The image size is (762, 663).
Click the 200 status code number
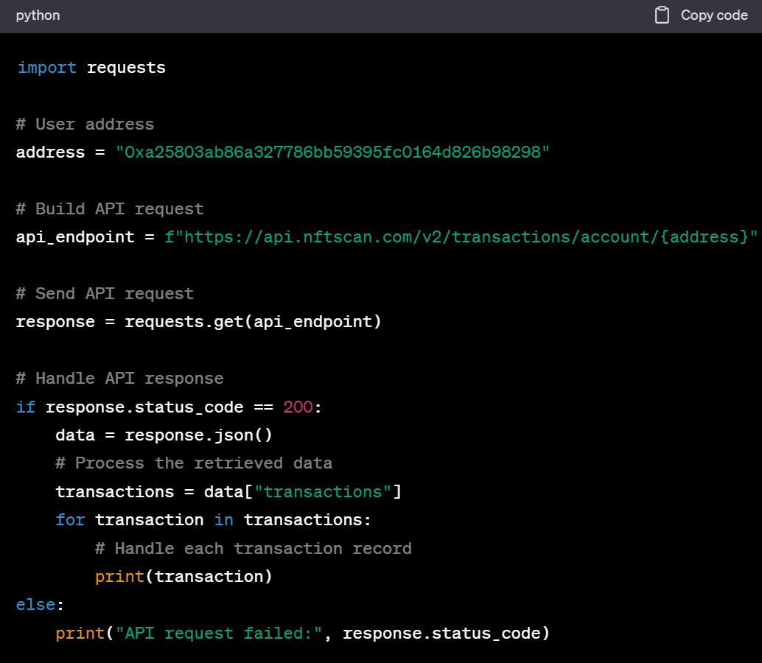[298, 407]
